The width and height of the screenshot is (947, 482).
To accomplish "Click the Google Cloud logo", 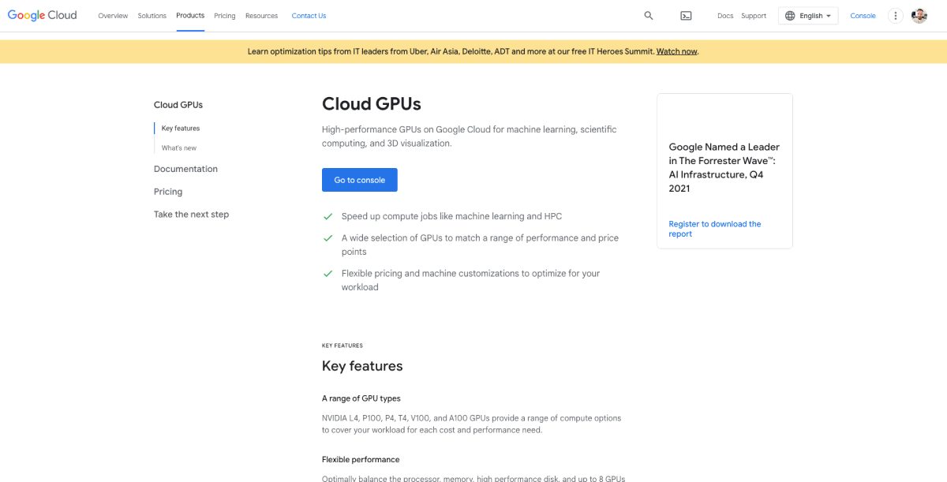I will click(42, 14).
